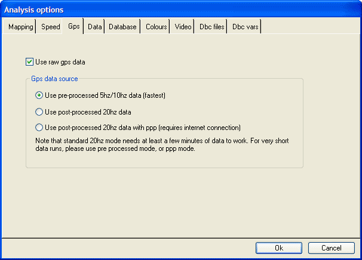362x260 pixels.
Task: Open the Speed tab
Action: point(50,27)
